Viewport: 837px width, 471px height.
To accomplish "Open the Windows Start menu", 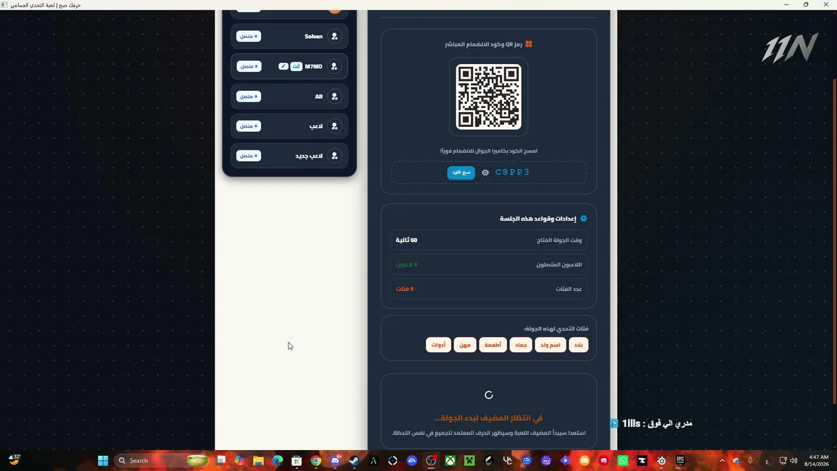I will tap(103, 461).
